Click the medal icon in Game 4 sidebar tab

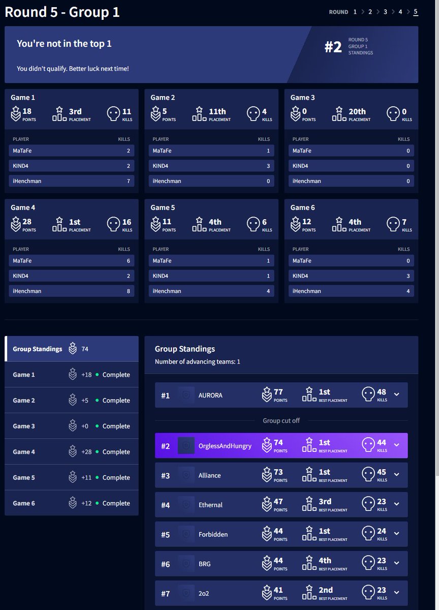point(73,452)
